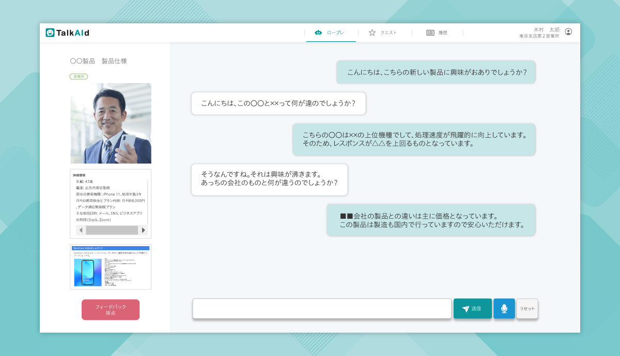Click the details panel horizontal scrollbar track
The width and height of the screenshot is (620, 356).
click(111, 230)
